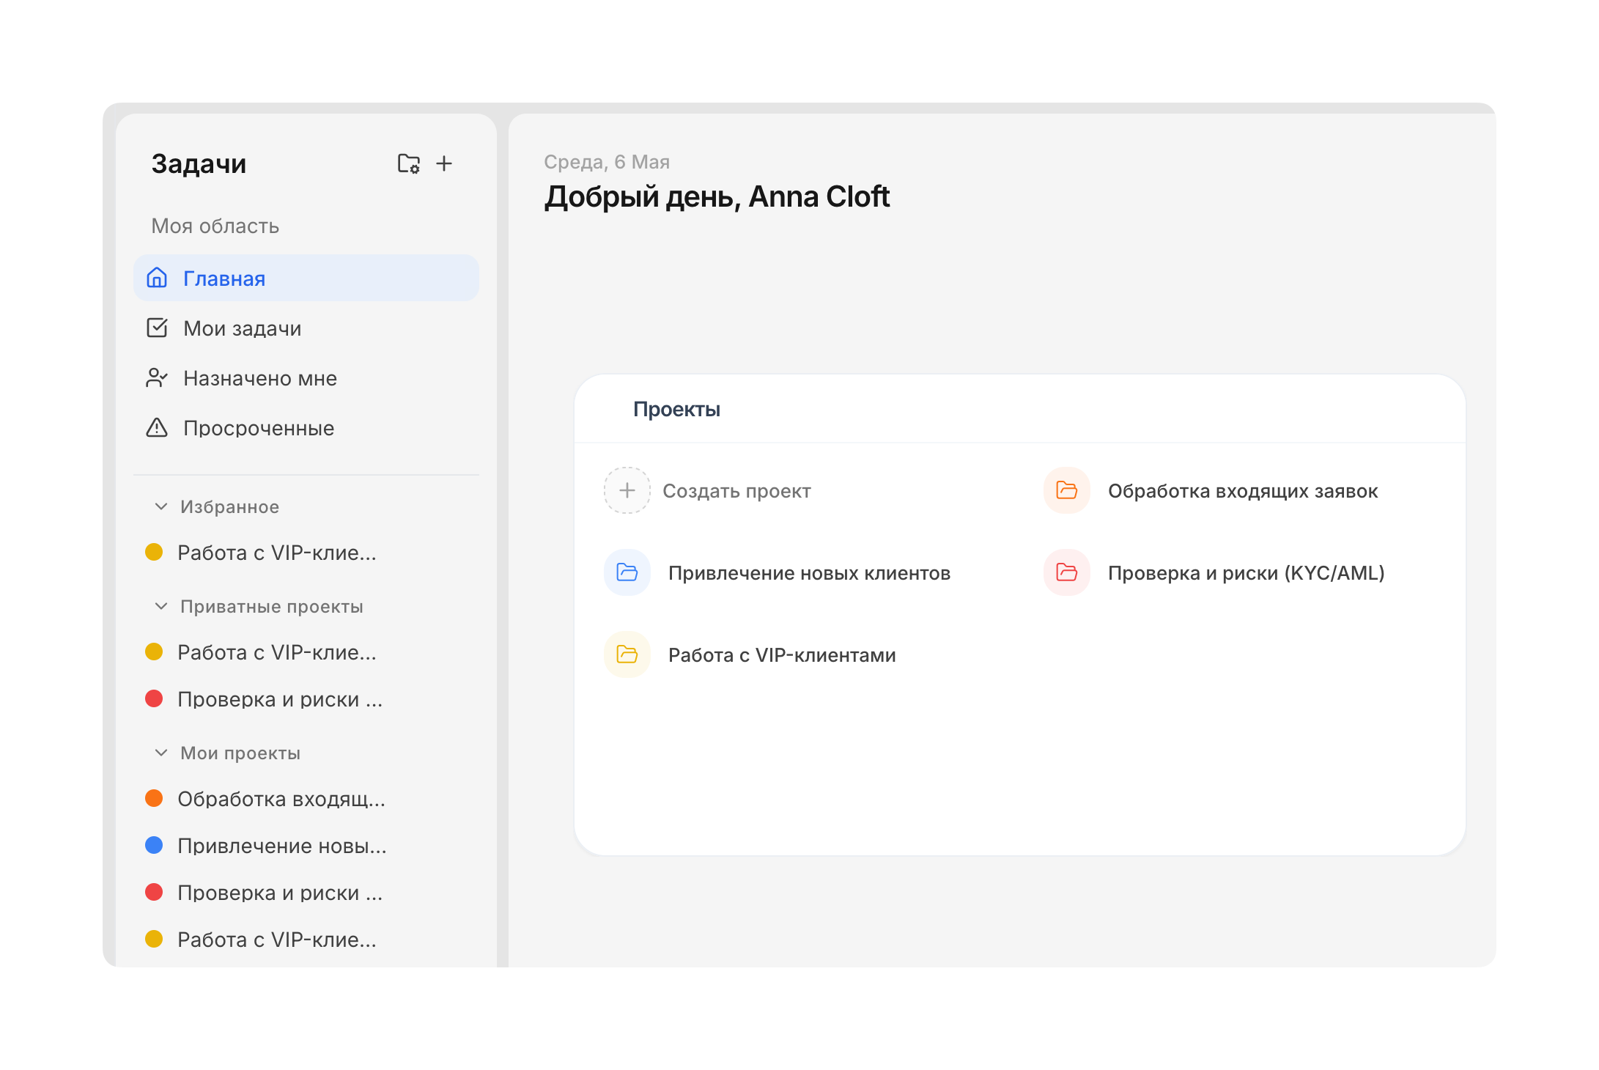Click the Задачи title

pyautogui.click(x=199, y=163)
